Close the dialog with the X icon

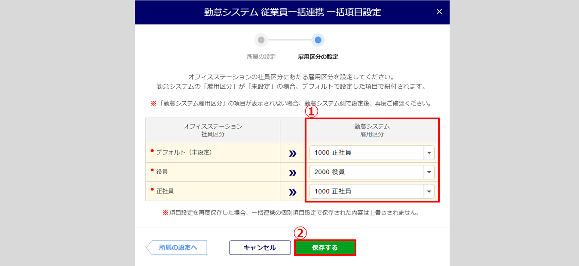(x=439, y=12)
